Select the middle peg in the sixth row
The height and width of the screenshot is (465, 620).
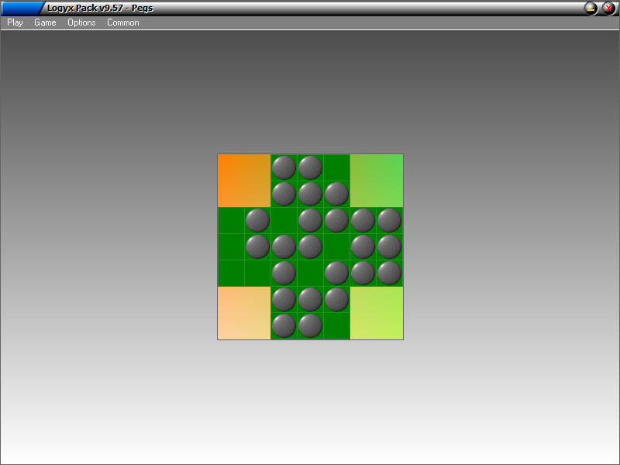[x=311, y=300]
